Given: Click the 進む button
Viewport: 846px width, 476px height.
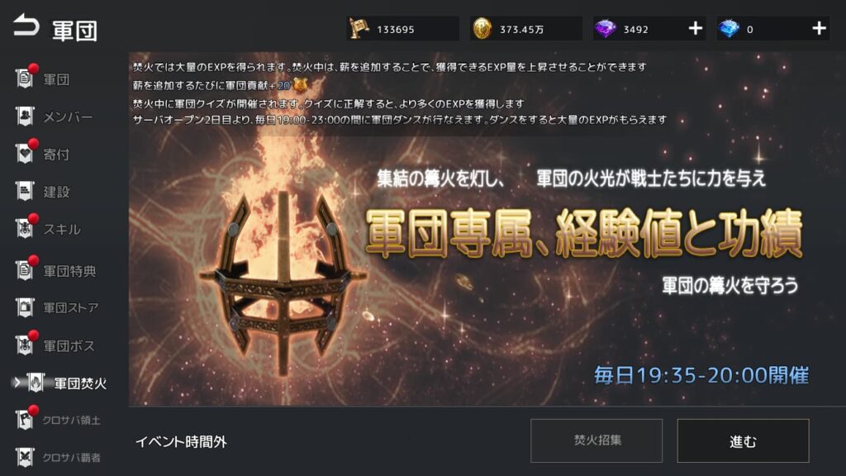Looking at the screenshot, I should coord(743,441).
